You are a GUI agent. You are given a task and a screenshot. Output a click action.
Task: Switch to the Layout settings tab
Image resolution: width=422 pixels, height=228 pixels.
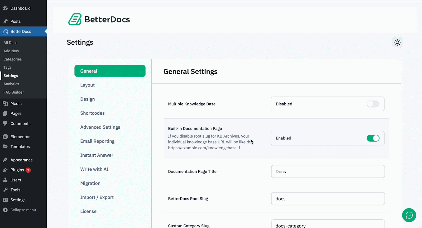click(87, 85)
